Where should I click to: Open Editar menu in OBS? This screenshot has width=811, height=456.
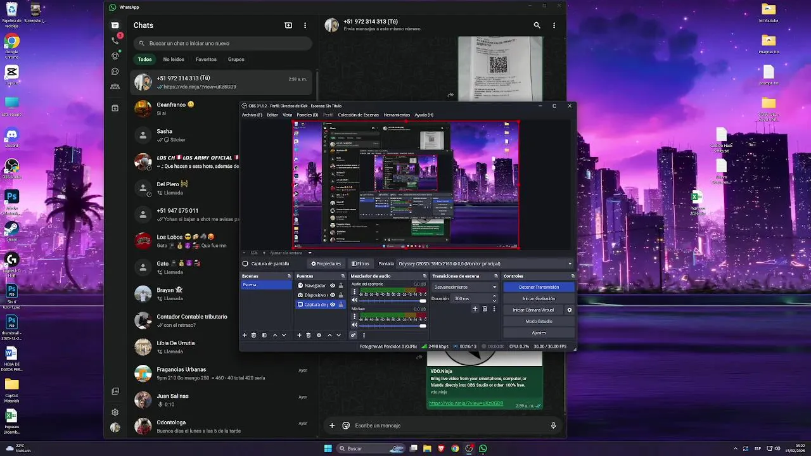[x=272, y=115]
